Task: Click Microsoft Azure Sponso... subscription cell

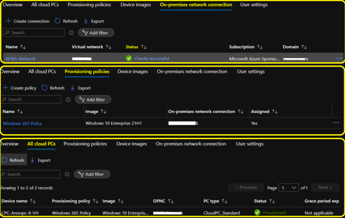Action: 254,59
